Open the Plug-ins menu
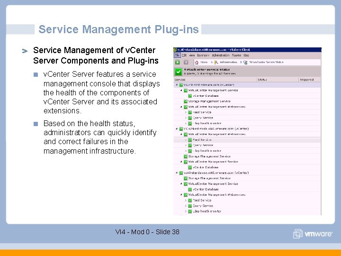The height and width of the screenshot is (256, 341). (x=236, y=55)
